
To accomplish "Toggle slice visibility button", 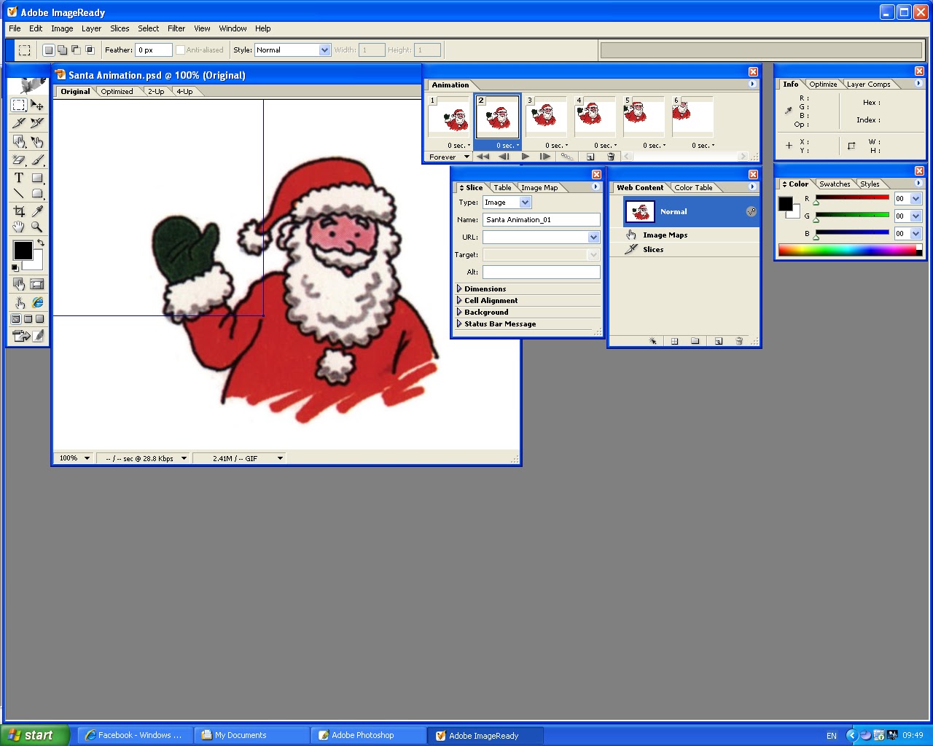I will [37, 284].
